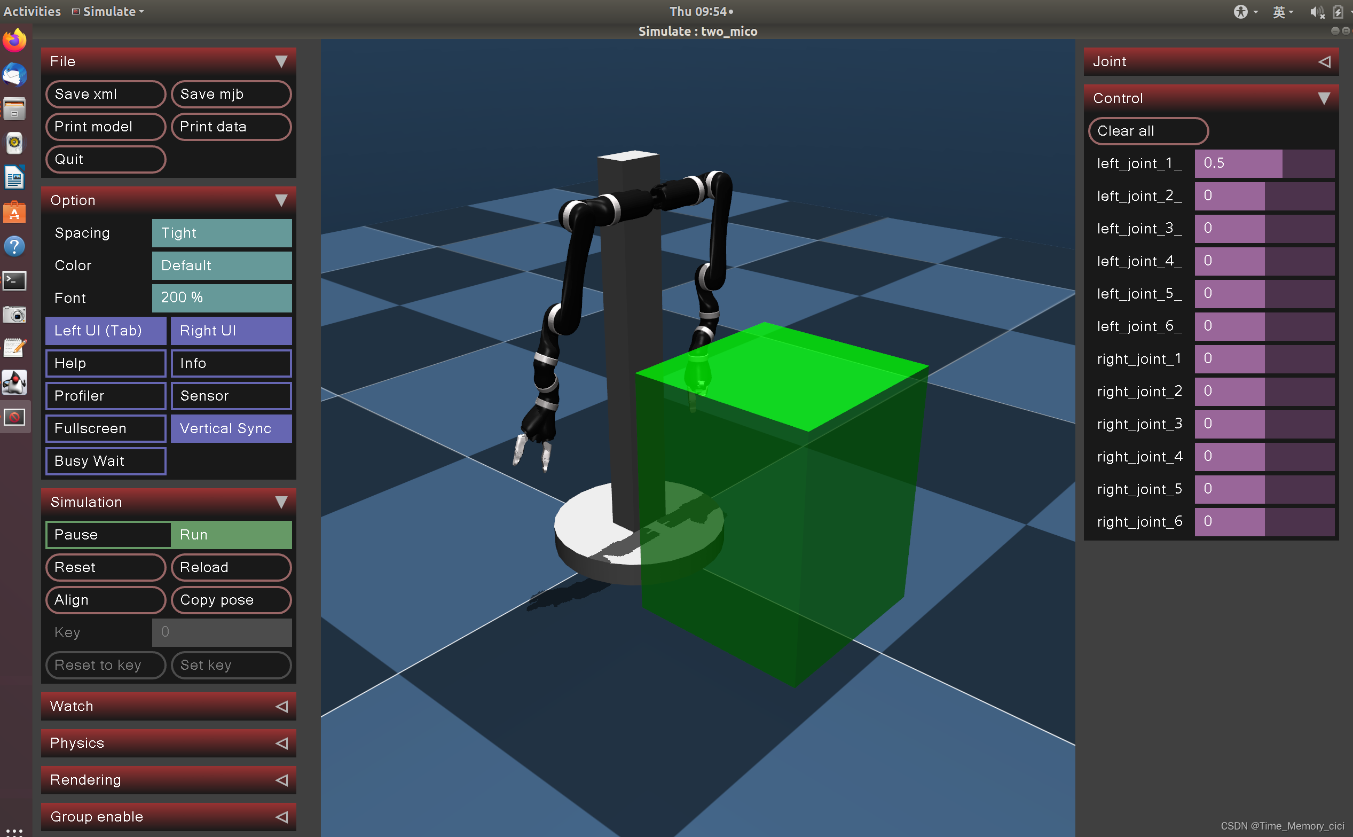Select Pause in the Pause/Run switch

(108, 535)
